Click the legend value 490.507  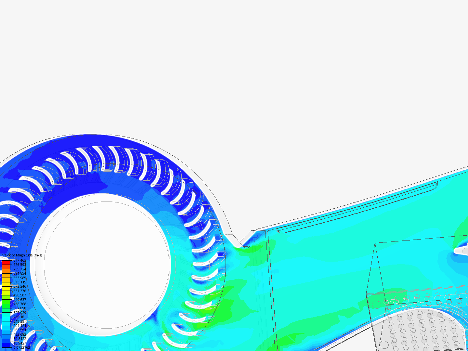(19, 295)
